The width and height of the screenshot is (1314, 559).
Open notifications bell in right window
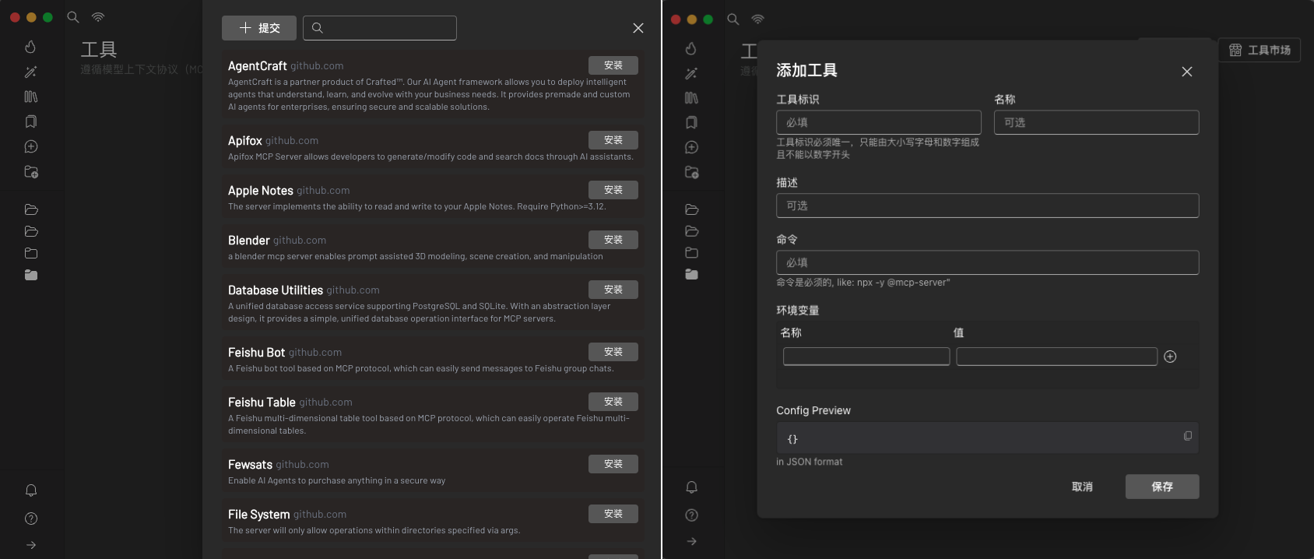tap(691, 487)
